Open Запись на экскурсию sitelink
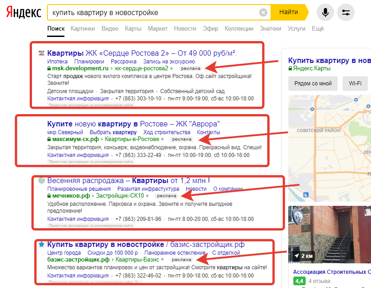Viewport: 371px width, 288px height. click(169, 62)
